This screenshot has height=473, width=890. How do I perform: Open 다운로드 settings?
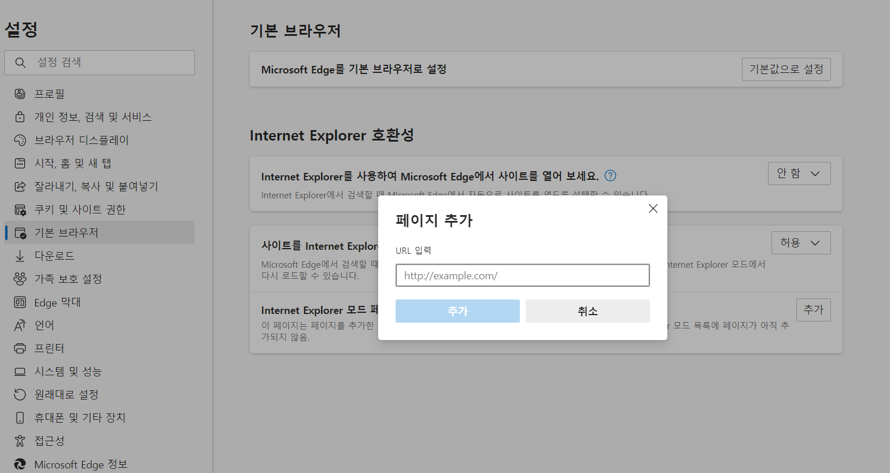[99, 256]
